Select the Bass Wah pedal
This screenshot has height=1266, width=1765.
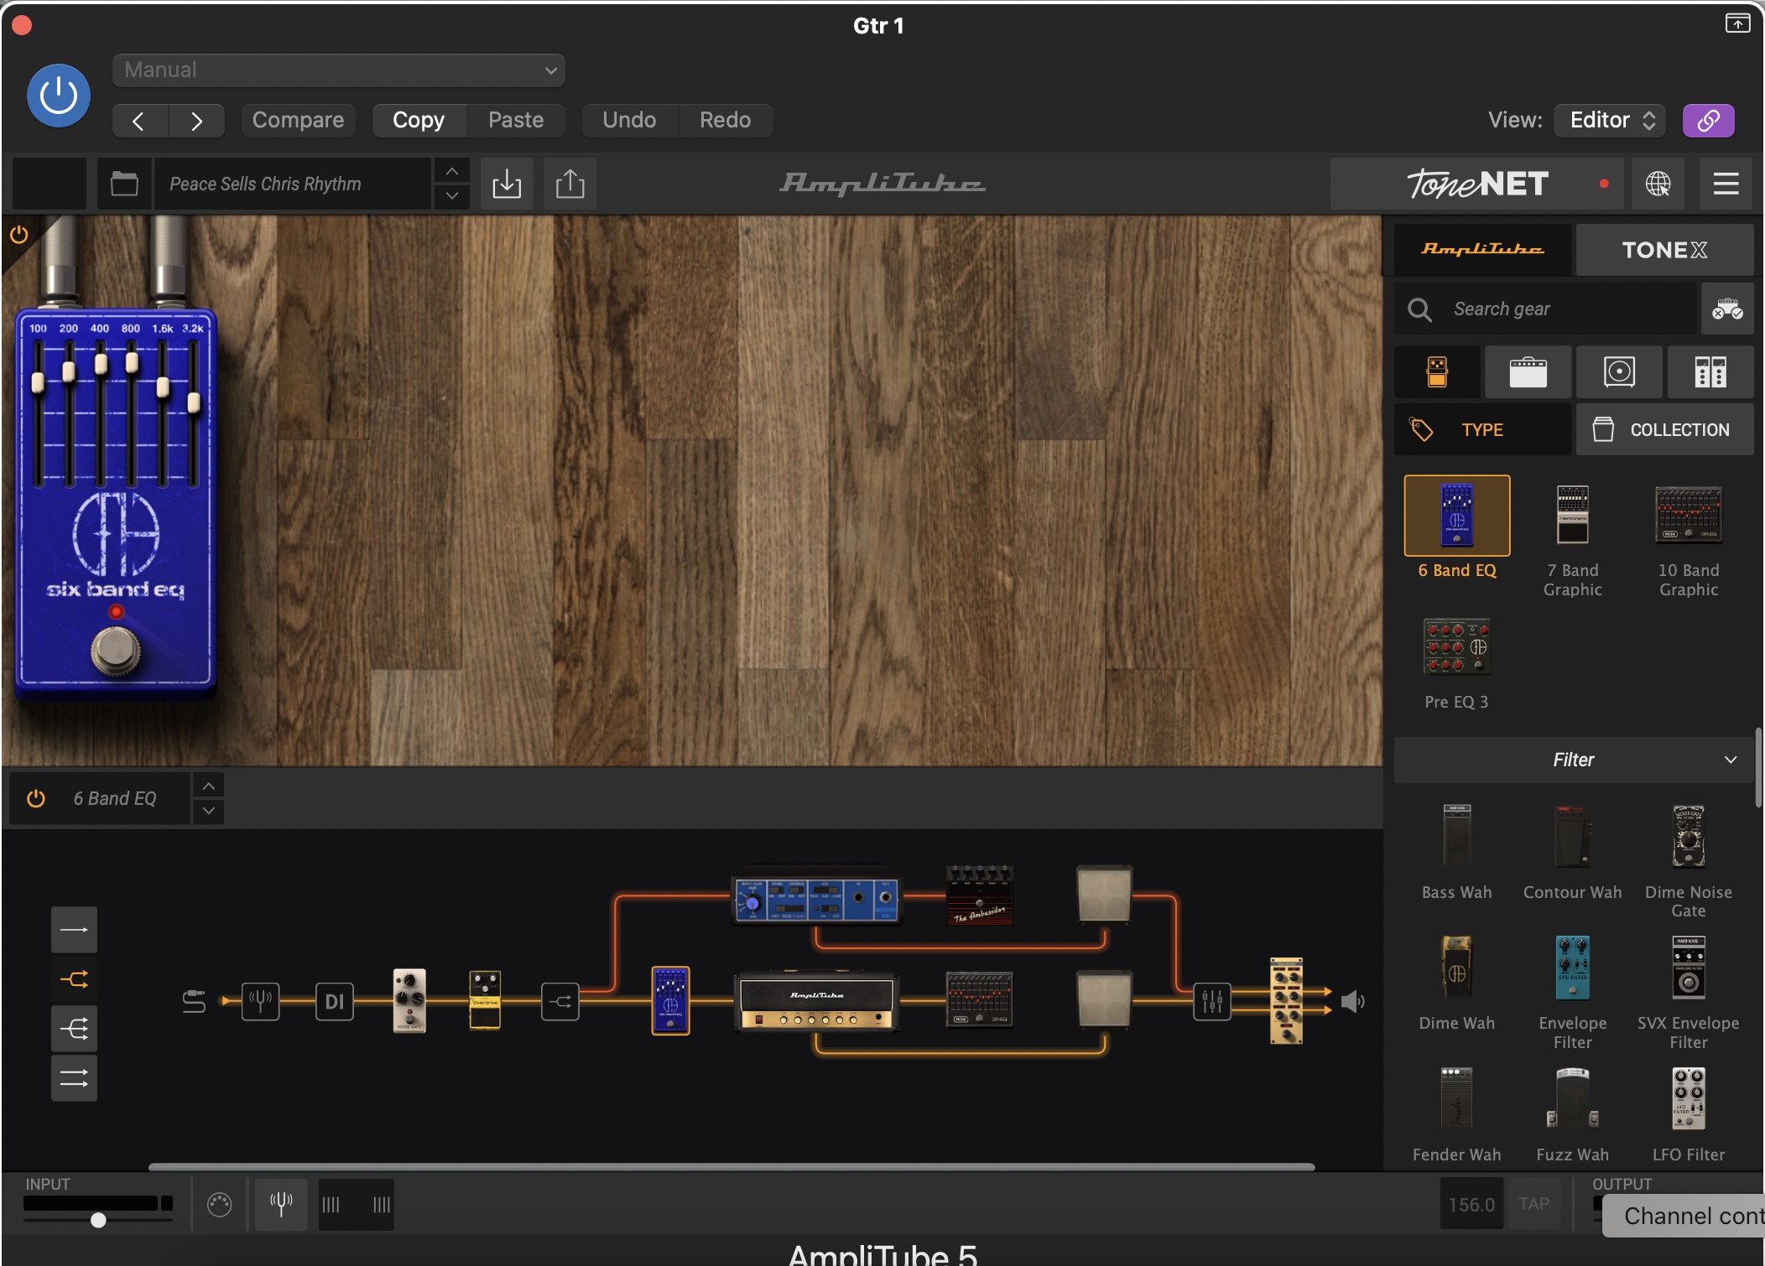click(x=1457, y=835)
